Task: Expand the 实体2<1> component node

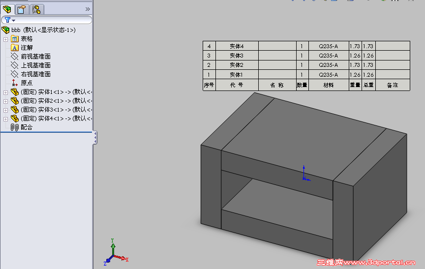Action: pos(5,102)
